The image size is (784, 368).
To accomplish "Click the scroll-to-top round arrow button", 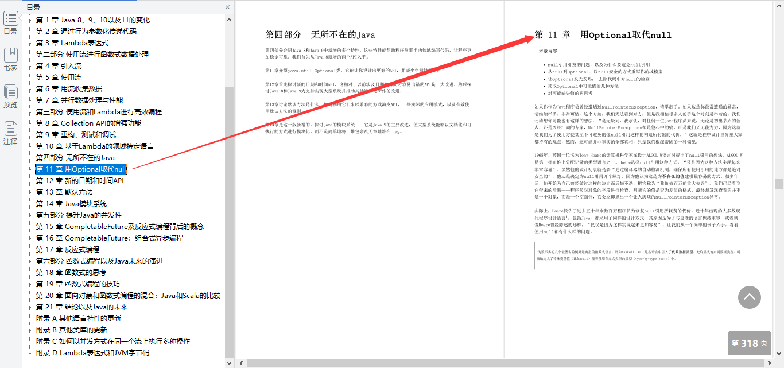I will (749, 297).
